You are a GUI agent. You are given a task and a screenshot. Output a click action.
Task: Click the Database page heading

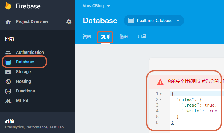[100, 21]
